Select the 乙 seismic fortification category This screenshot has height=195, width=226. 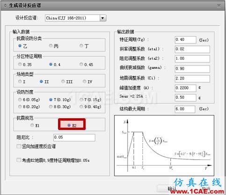coord(20,46)
